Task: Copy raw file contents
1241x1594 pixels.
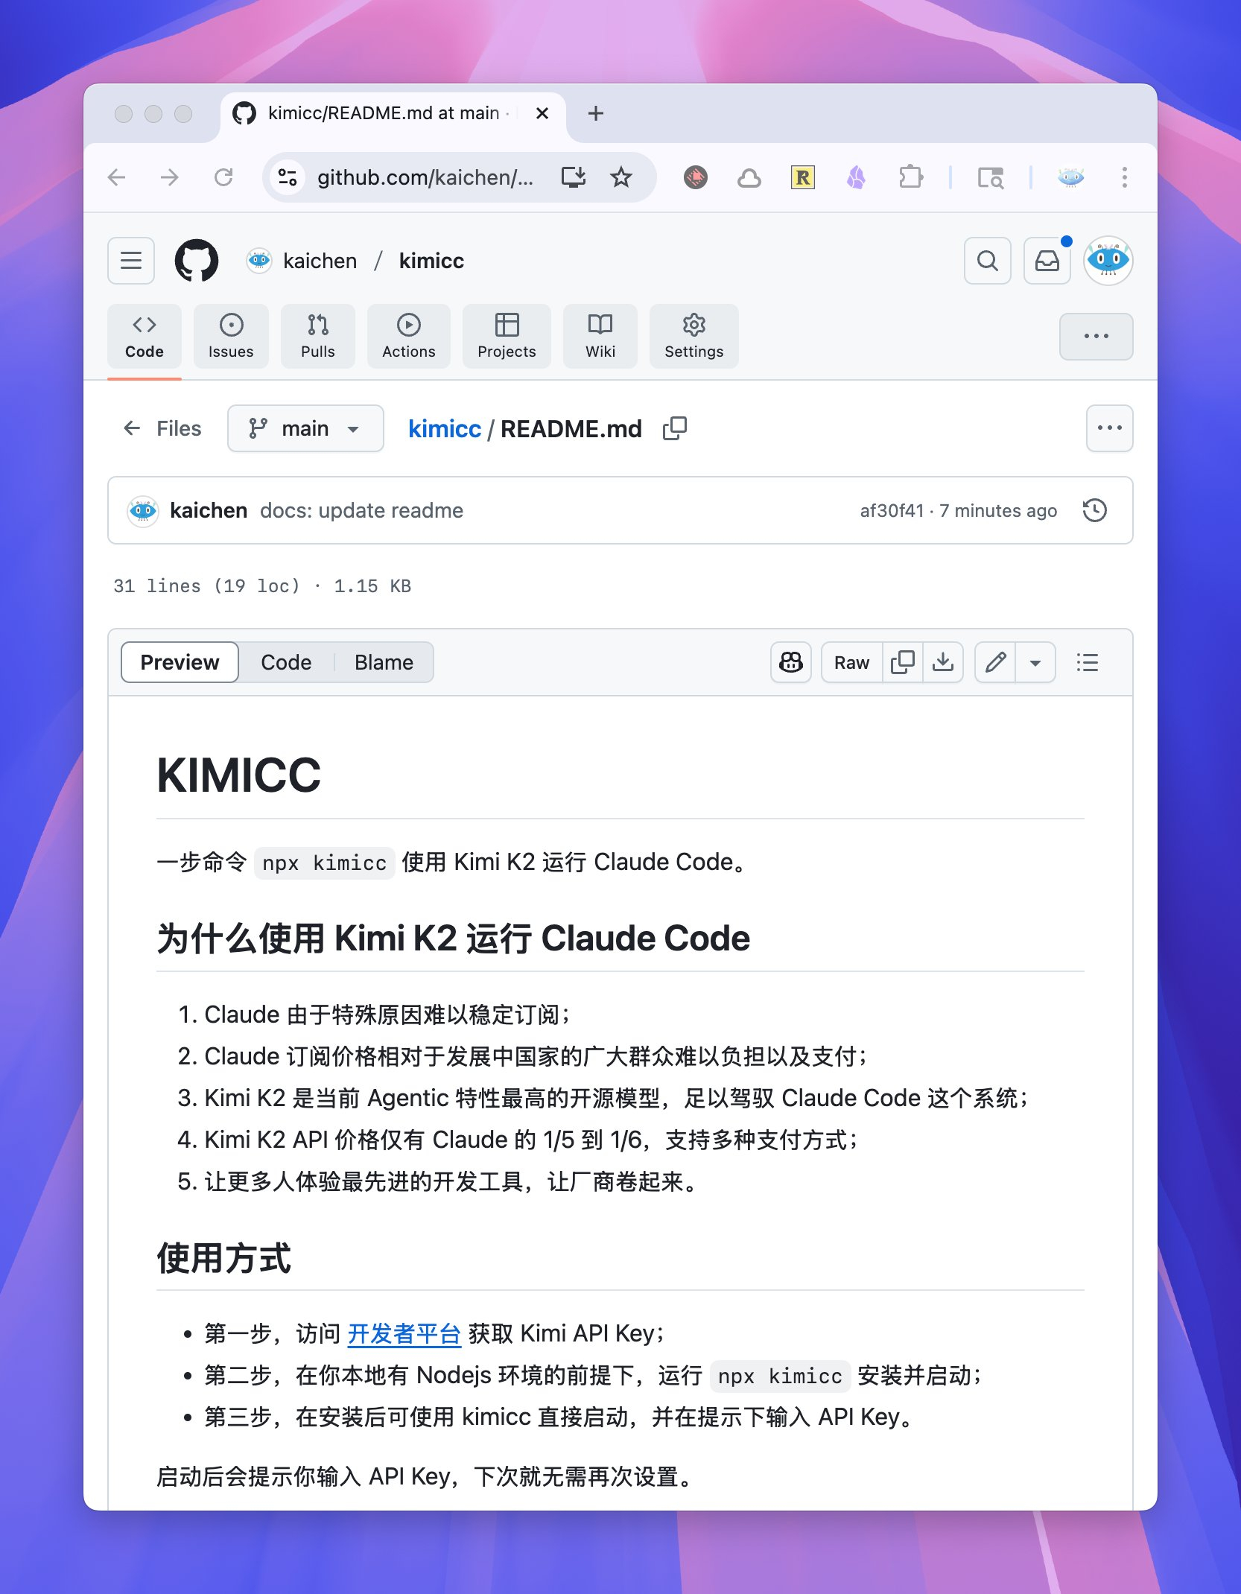Action: pos(903,662)
